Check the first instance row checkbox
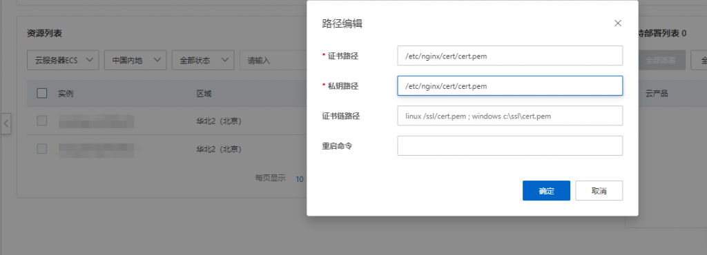This screenshot has height=255, width=707. coord(42,120)
